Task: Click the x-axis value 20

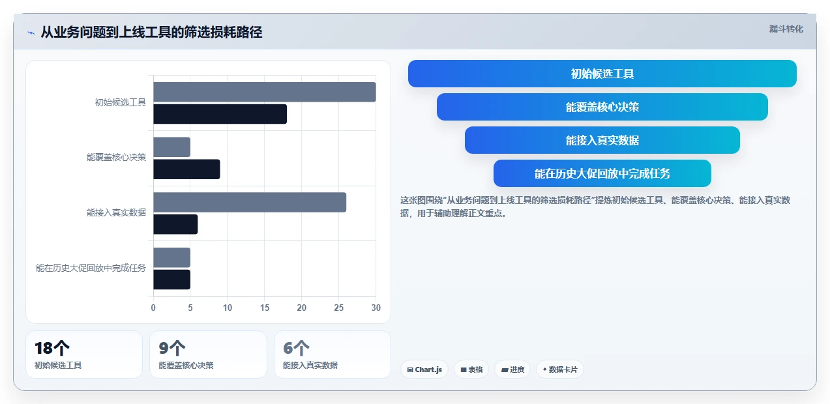Action: 301,308
